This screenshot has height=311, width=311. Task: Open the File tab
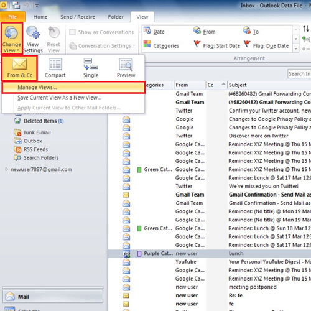pos(12,17)
